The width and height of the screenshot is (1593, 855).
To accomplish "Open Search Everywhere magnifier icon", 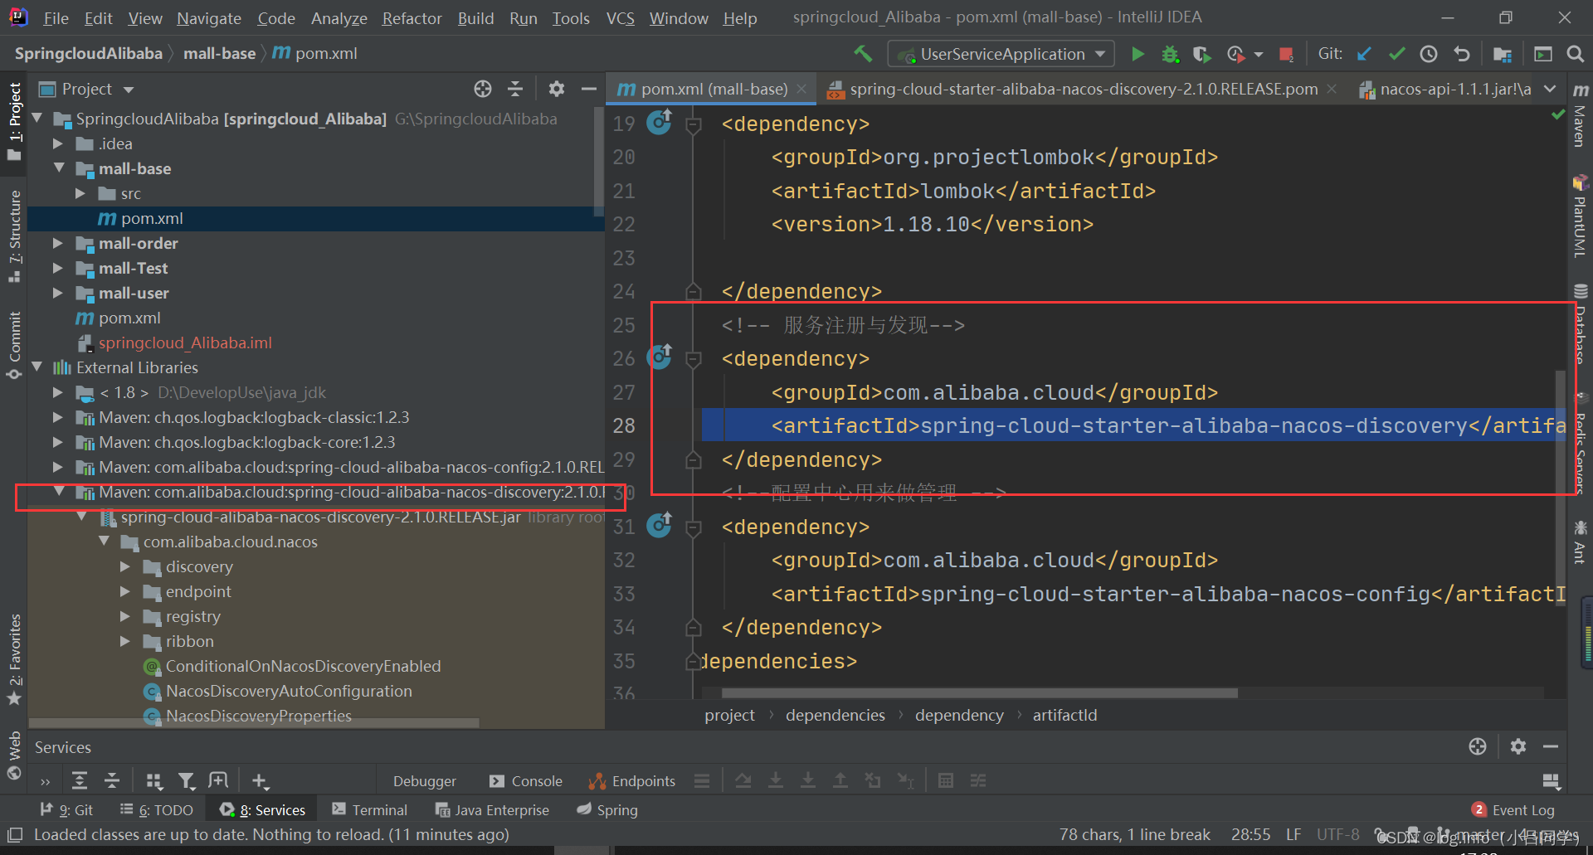I will [x=1575, y=54].
